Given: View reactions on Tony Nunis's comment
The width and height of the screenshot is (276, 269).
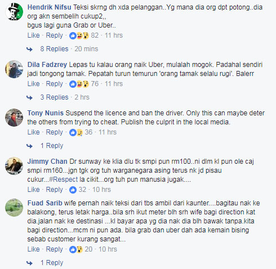Looking at the screenshot, I should click(x=76, y=132).
